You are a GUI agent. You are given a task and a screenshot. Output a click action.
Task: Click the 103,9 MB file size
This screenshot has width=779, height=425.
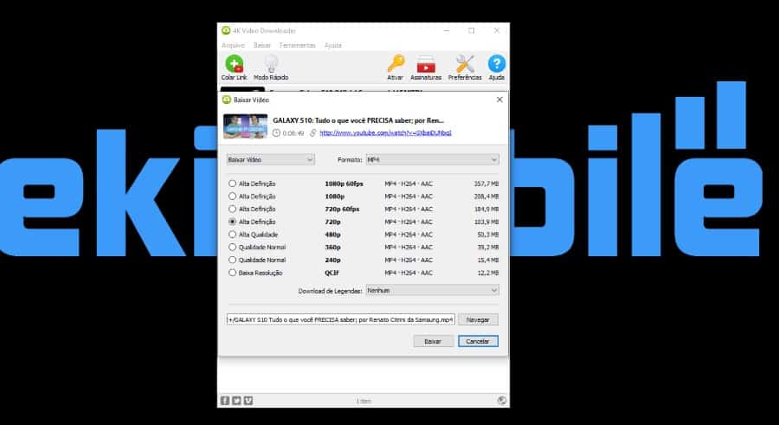[x=486, y=222]
